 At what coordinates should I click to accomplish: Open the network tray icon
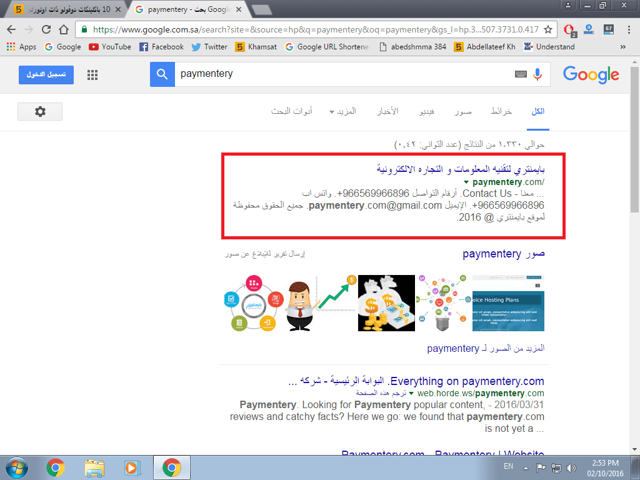[x=556, y=467]
